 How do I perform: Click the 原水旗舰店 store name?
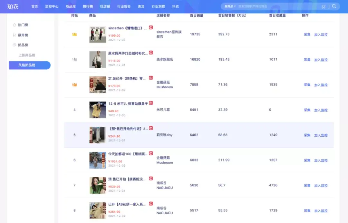click(165, 59)
